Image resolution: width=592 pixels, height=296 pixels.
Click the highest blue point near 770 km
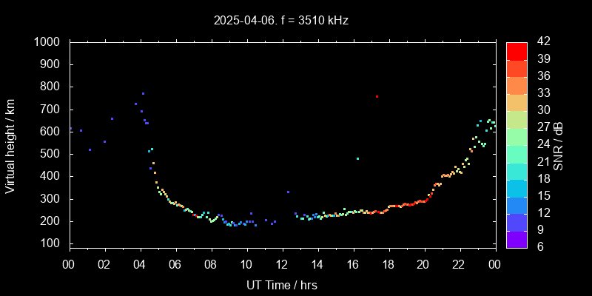click(x=143, y=93)
